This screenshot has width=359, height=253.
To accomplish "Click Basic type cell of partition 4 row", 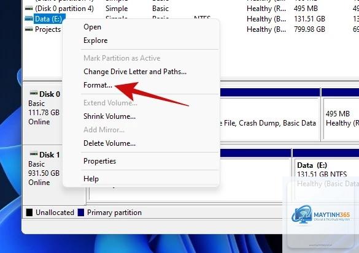I will (x=160, y=9).
